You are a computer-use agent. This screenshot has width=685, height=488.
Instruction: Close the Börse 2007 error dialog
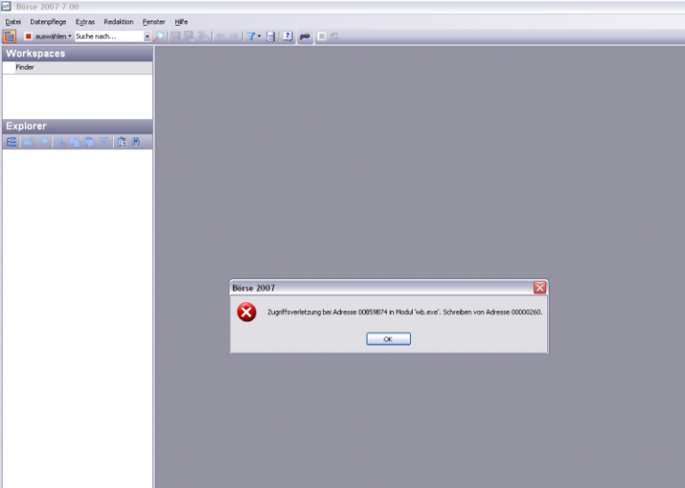click(x=540, y=287)
